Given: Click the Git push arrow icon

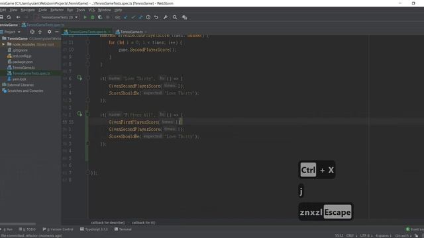Looking at the screenshot, I should click(x=140, y=17).
